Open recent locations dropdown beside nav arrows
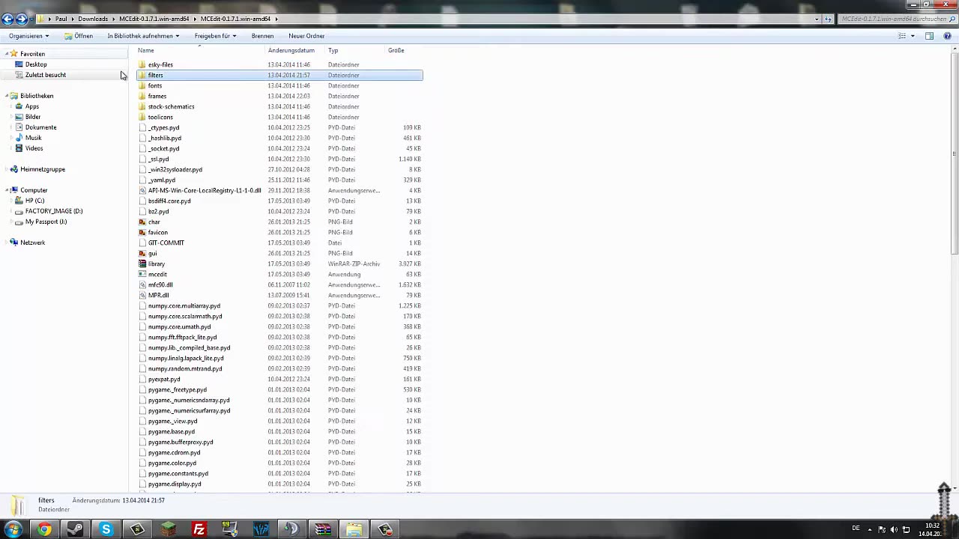Viewport: 959px width, 539px height. click(32, 19)
